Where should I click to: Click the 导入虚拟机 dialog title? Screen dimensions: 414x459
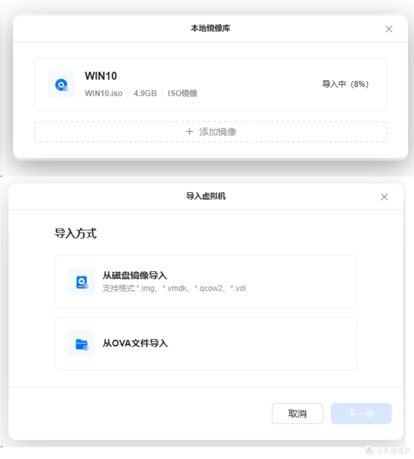(206, 196)
